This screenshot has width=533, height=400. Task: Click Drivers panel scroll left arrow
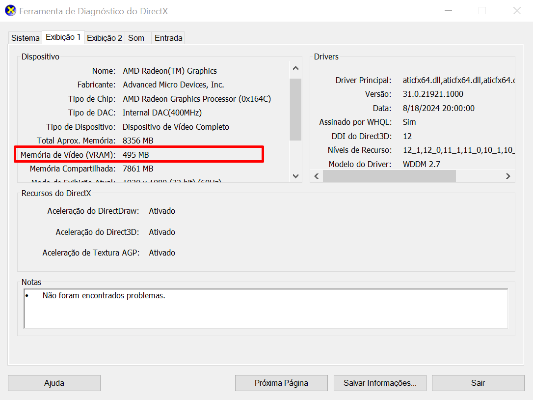coord(317,176)
